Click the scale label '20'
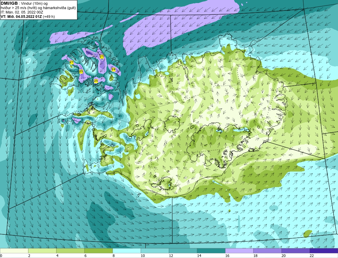The width and height of the screenshot is (338, 258). 284,256
